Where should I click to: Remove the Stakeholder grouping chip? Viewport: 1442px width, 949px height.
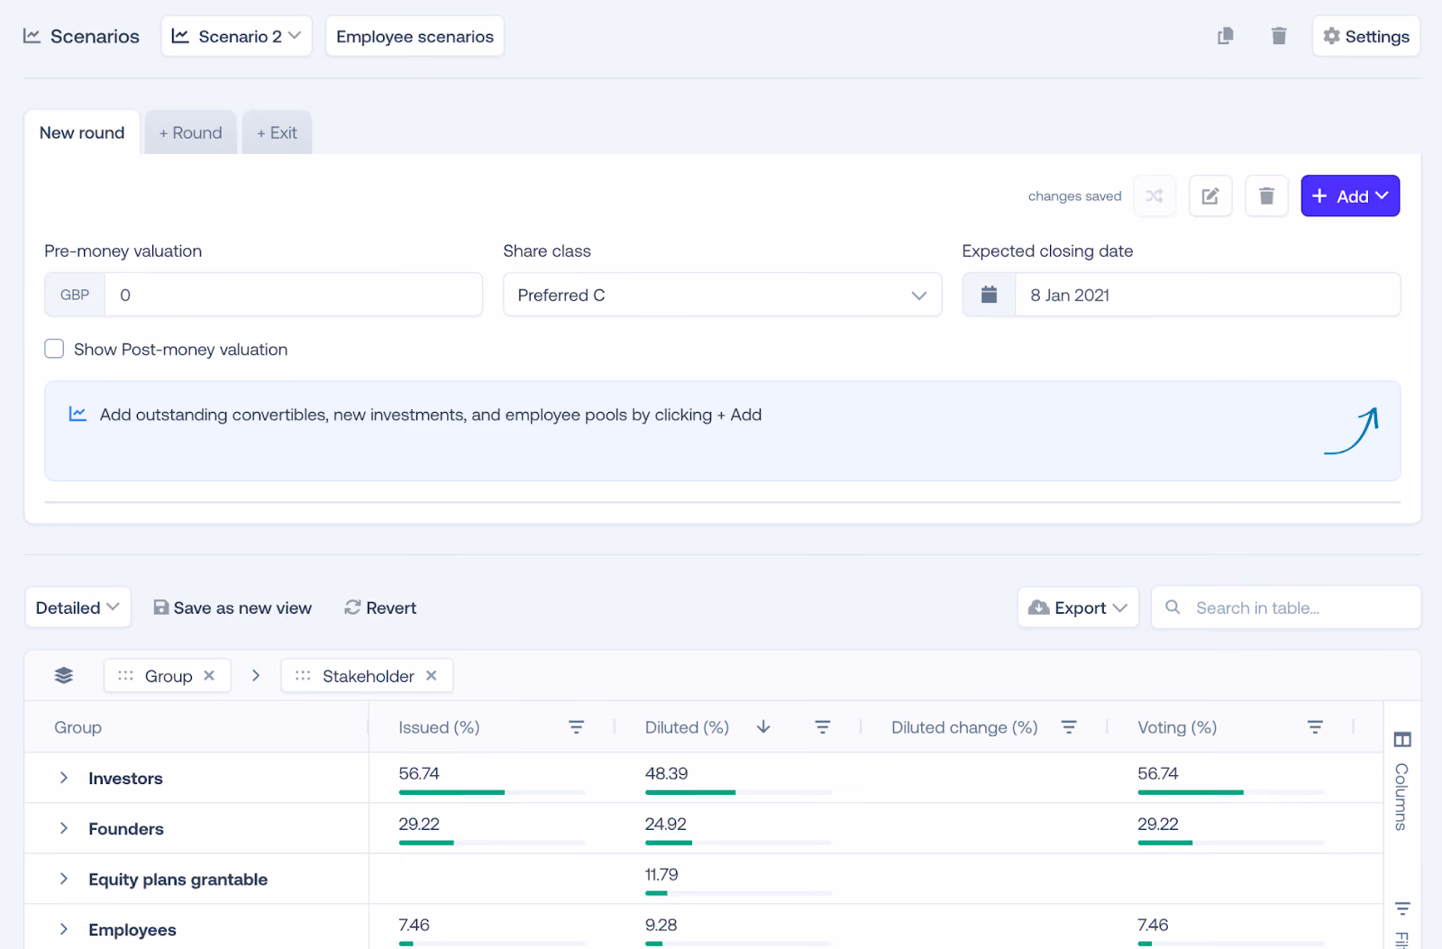(431, 675)
